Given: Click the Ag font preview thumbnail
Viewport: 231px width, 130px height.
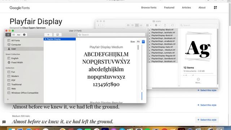Looking at the screenshot, I should click(198, 47).
